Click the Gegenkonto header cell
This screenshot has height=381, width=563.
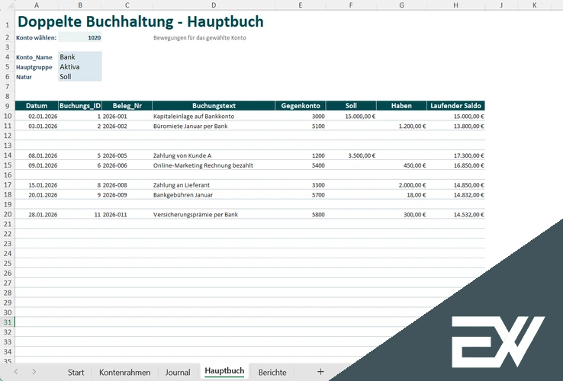coord(301,106)
